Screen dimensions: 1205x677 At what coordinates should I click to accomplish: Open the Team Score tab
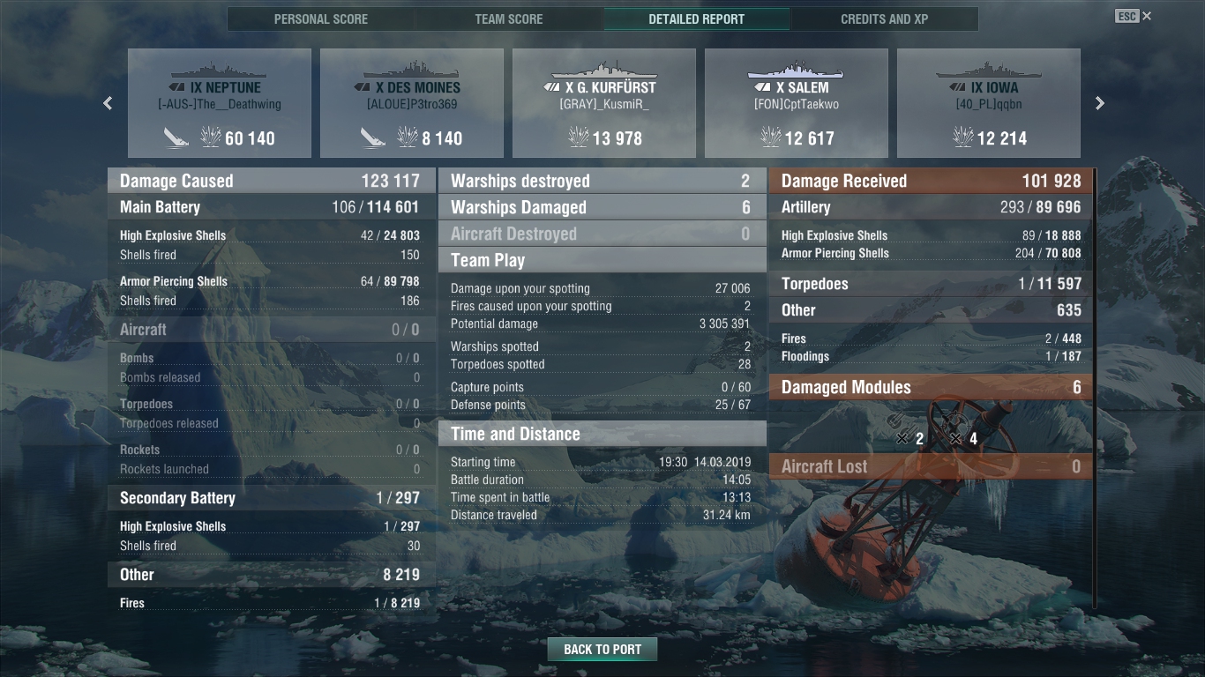tap(509, 19)
